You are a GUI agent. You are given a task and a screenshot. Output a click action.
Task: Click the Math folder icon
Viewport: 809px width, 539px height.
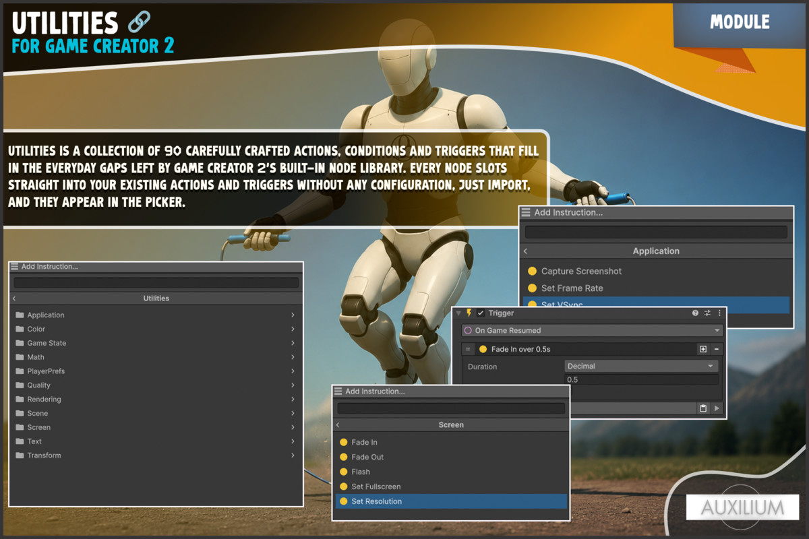point(20,357)
